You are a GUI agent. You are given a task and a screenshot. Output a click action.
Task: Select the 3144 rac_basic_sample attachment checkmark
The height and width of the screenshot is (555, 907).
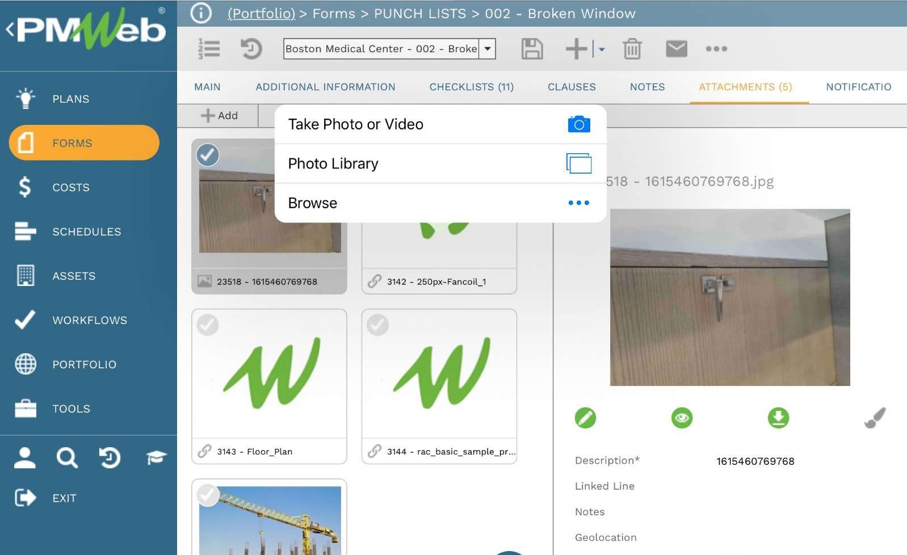pos(377,325)
